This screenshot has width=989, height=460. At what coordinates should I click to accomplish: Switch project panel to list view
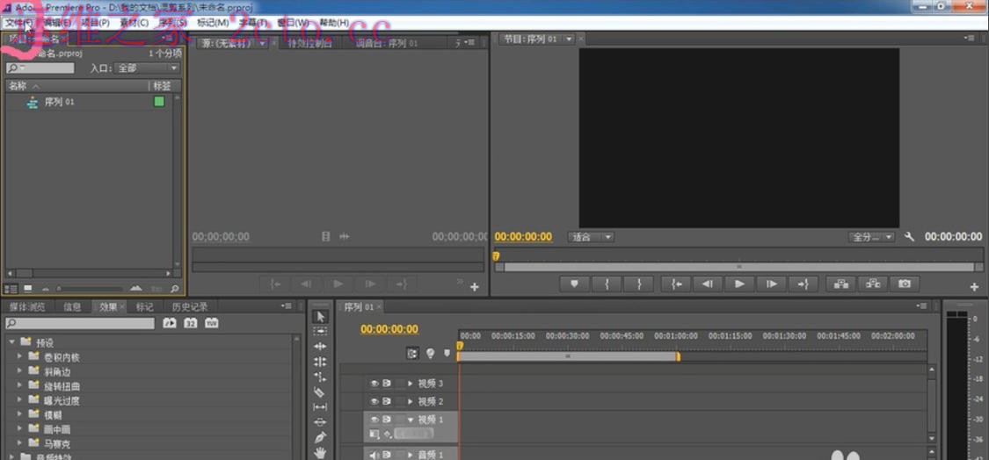(x=11, y=289)
